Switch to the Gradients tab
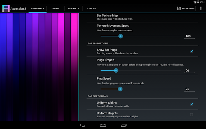 (x=73, y=9)
